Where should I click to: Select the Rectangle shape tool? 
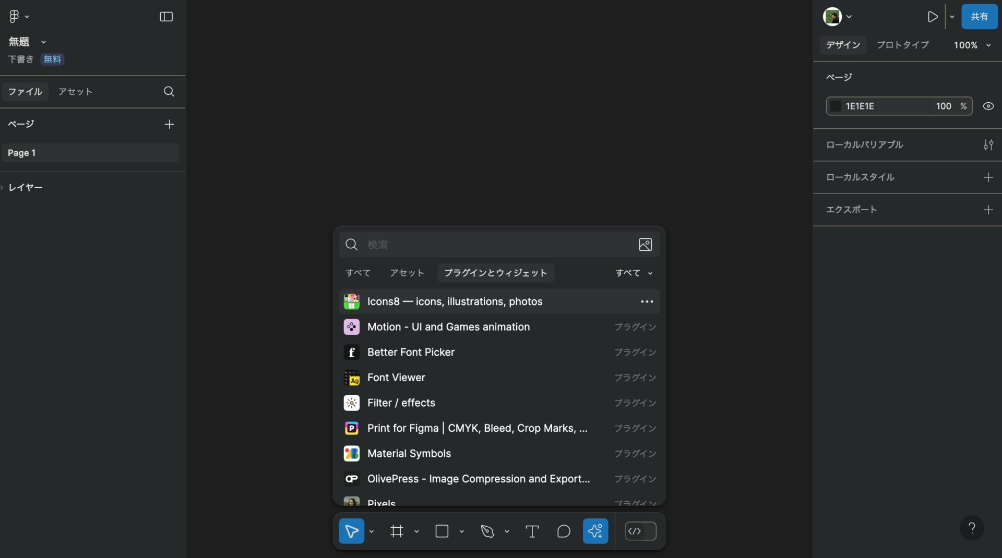442,531
